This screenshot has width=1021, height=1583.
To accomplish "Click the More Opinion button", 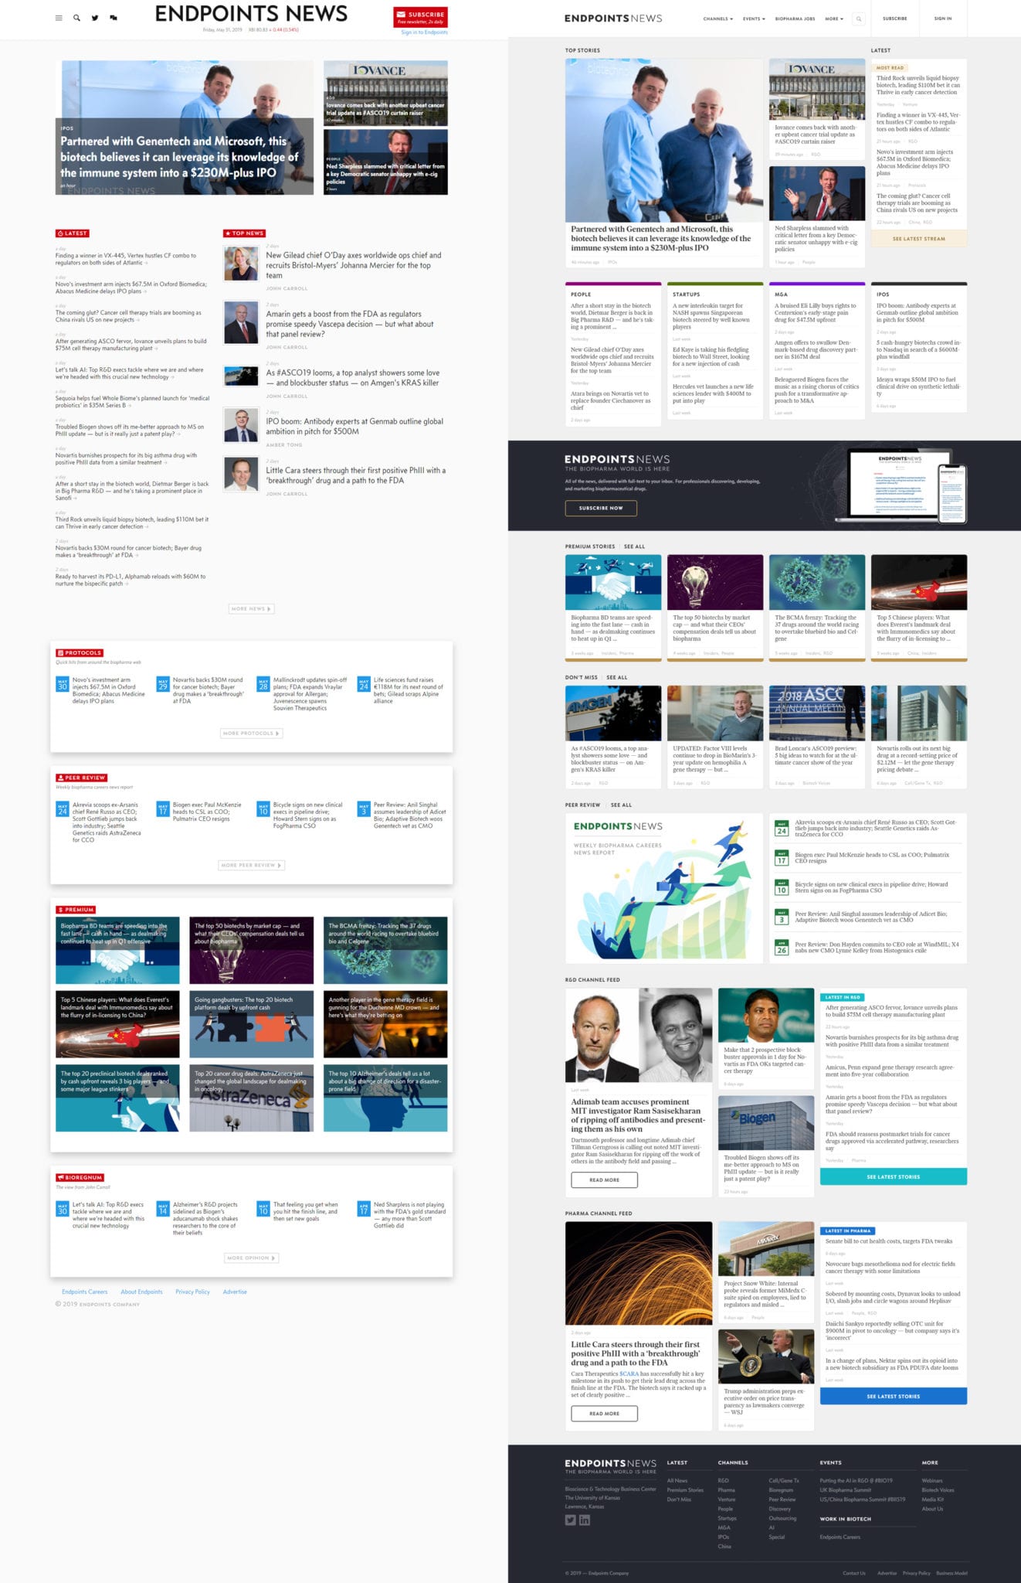I will click(x=251, y=1258).
